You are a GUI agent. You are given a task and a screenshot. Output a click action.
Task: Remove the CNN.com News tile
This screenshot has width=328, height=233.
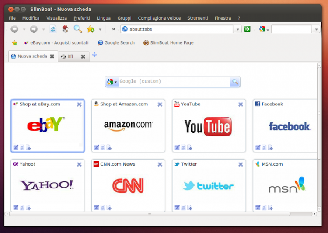160,164
